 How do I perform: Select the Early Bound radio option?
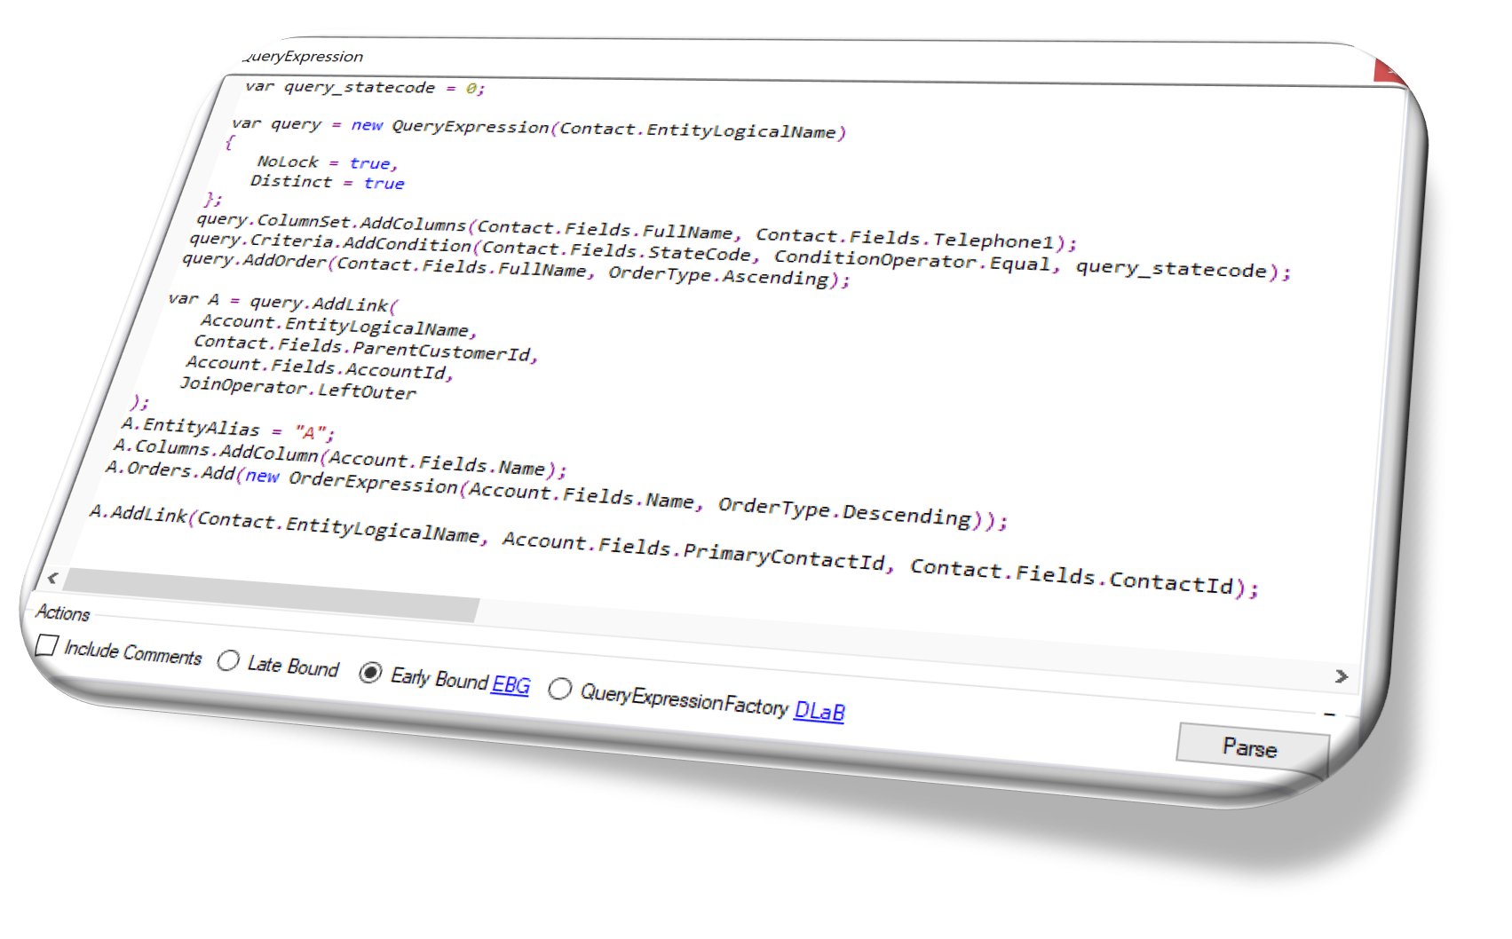(x=370, y=673)
